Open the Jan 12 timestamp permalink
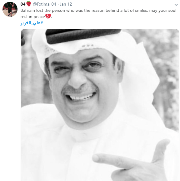The width and height of the screenshot is (180, 181). click(x=66, y=4)
